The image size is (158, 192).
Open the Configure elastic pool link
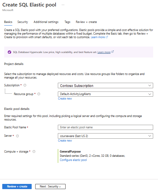73,160
